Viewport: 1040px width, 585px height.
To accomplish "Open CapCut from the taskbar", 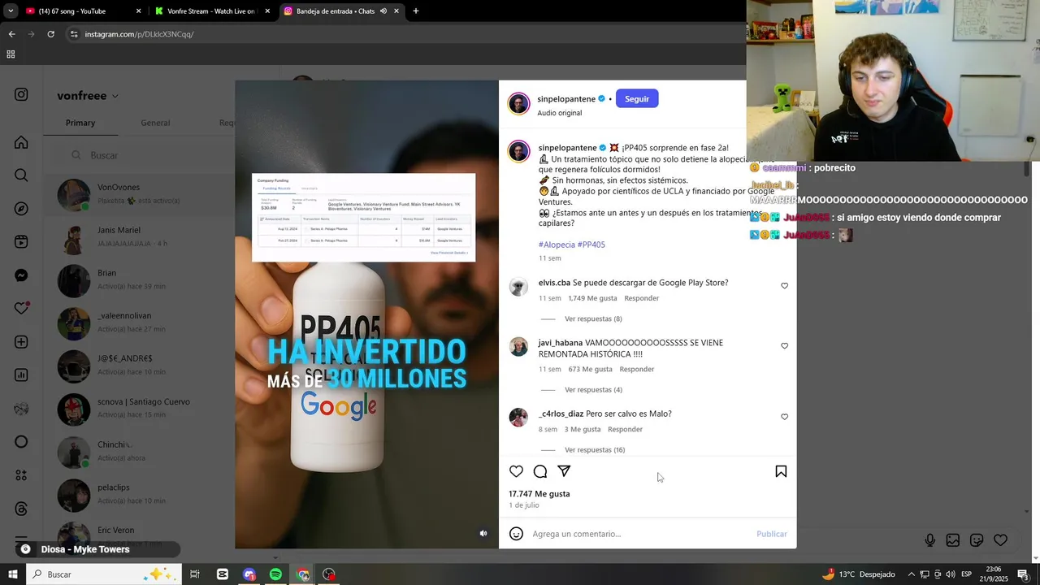I will (x=223, y=574).
